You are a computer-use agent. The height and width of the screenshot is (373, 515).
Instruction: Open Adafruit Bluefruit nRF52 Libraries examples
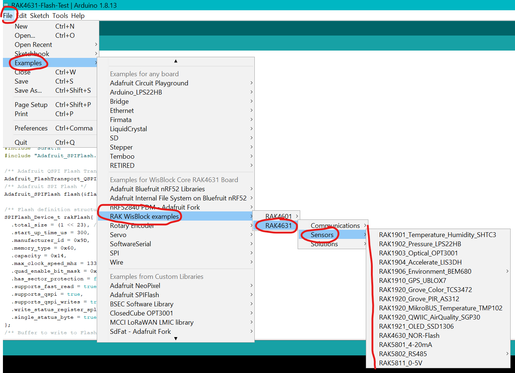[x=176, y=189]
